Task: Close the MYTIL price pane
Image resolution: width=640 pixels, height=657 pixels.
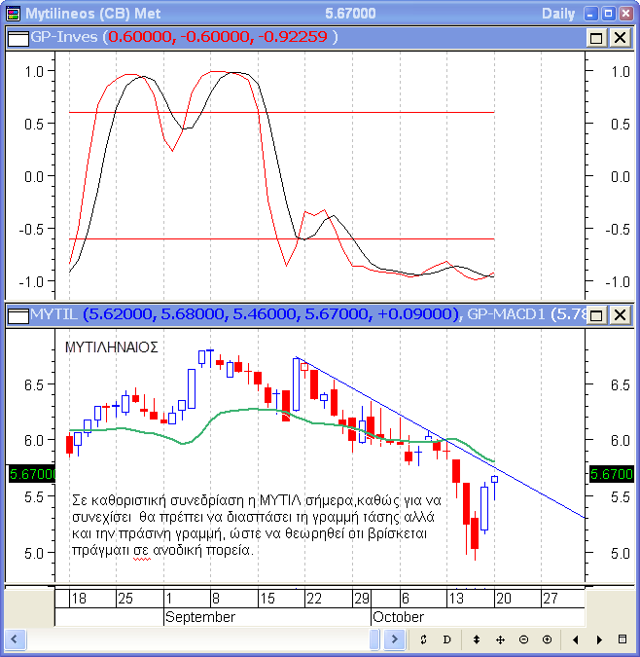Action: (619, 314)
